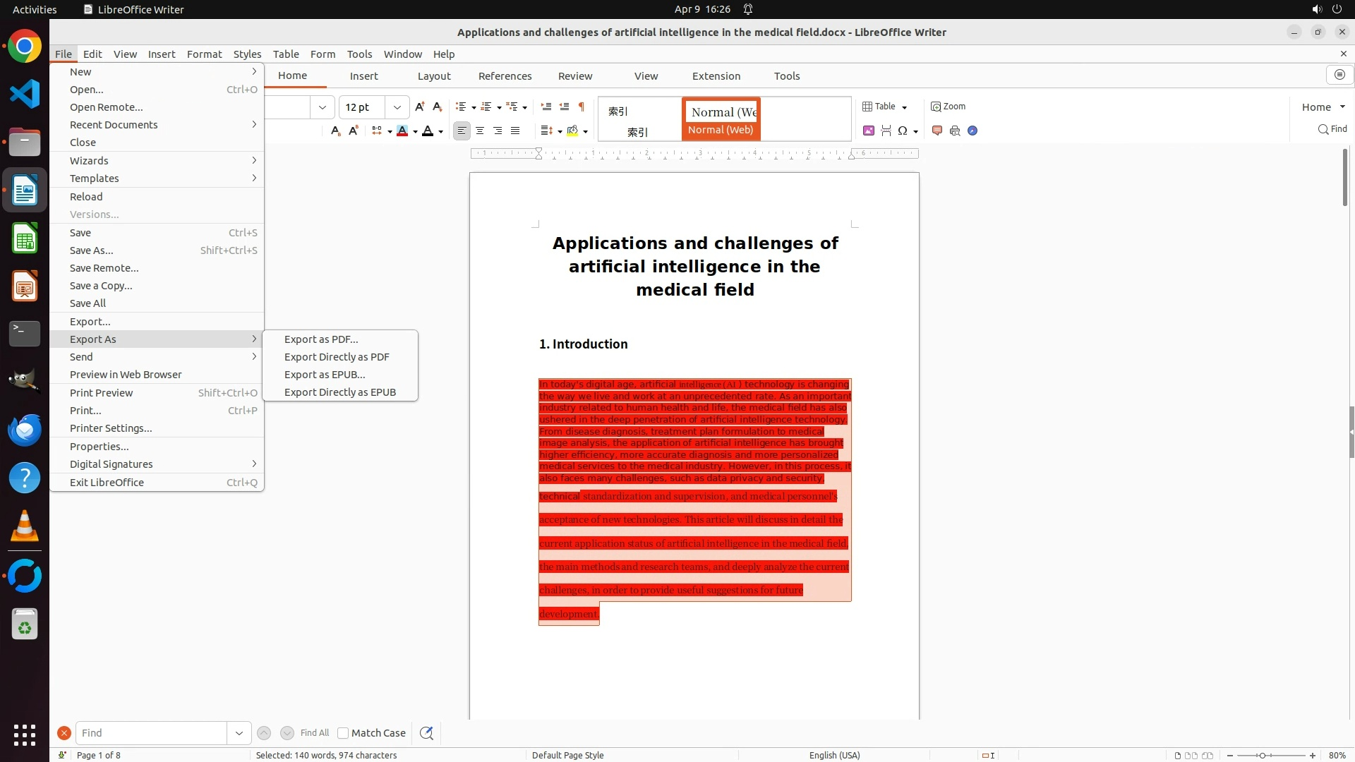The image size is (1355, 762).
Task: Toggle the Align Left button
Action: click(462, 131)
